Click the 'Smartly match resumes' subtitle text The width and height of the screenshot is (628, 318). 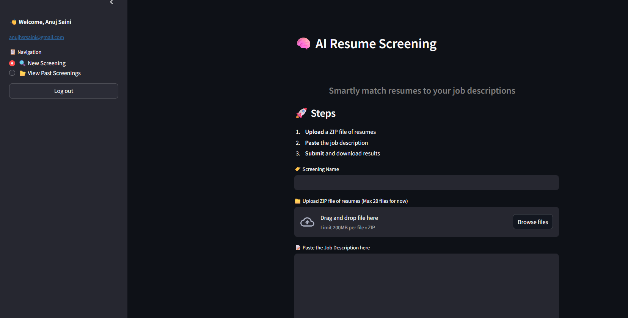point(422,91)
